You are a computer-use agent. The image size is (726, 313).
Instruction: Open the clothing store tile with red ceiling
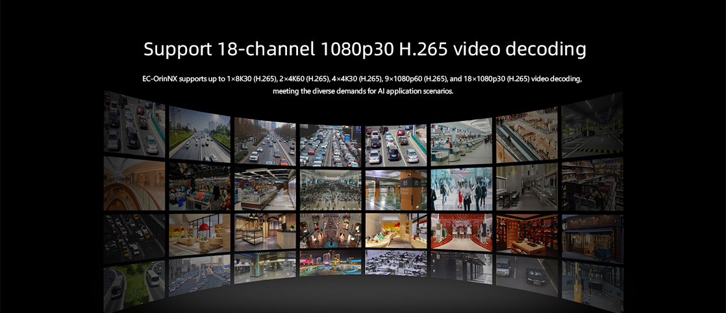[x=462, y=232]
